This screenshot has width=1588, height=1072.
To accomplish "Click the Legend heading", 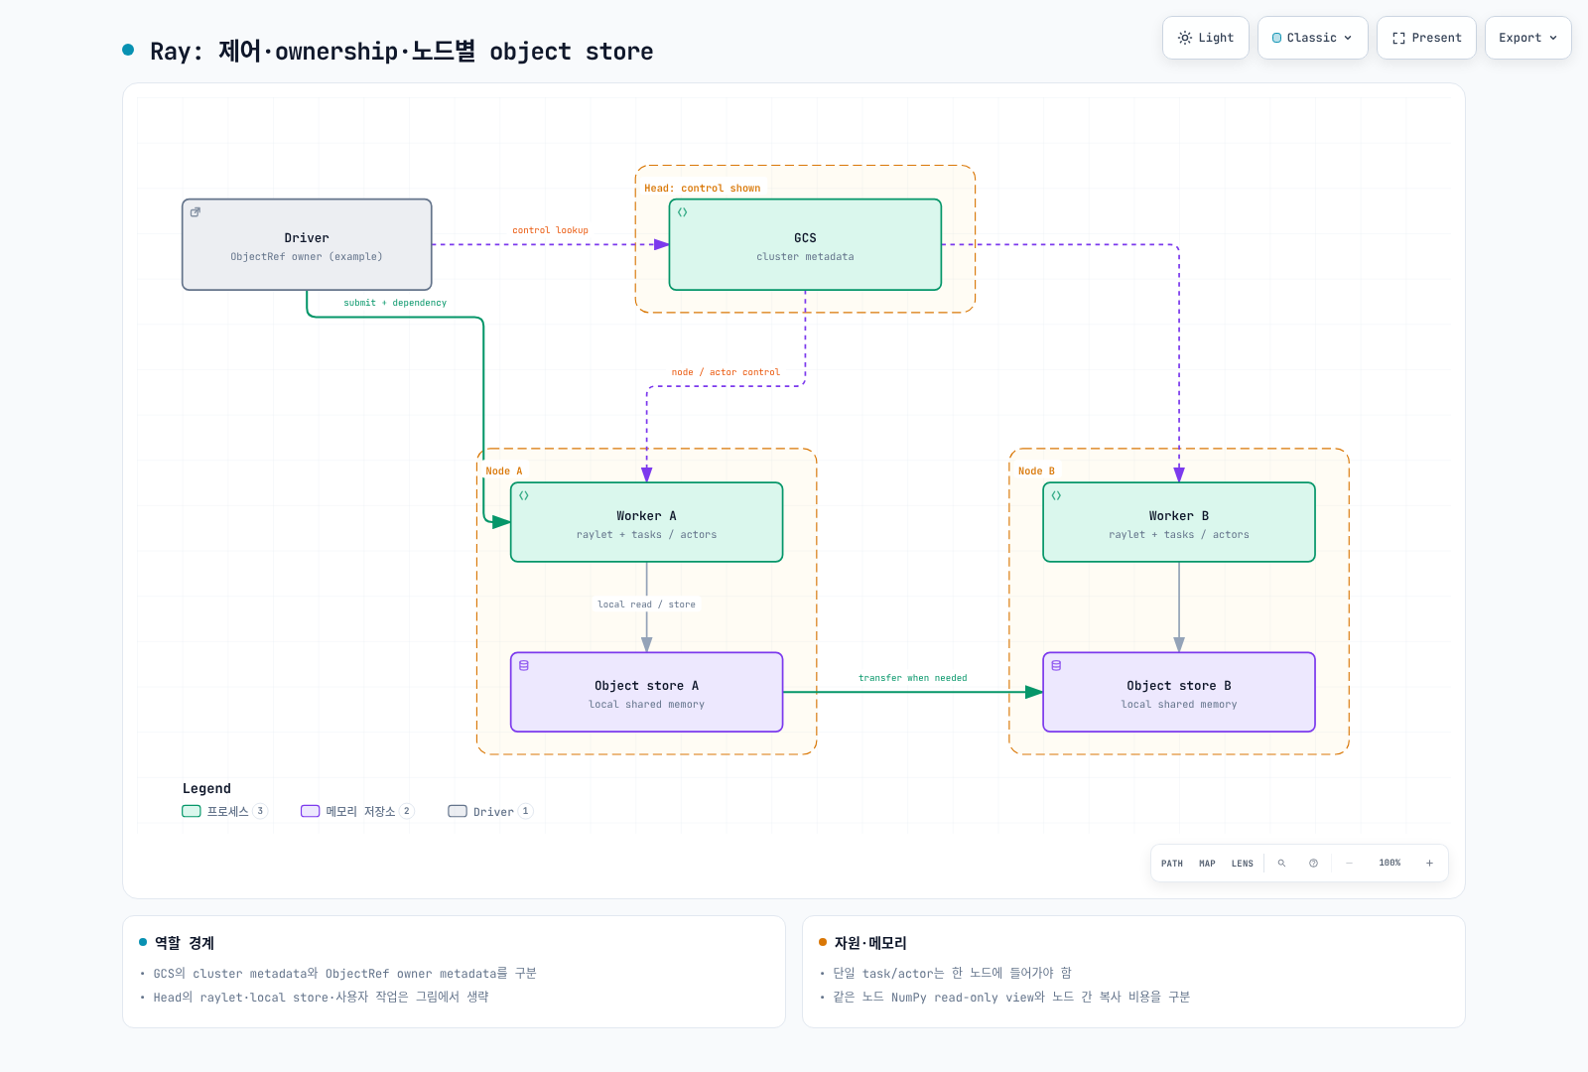I will coord(206,788).
